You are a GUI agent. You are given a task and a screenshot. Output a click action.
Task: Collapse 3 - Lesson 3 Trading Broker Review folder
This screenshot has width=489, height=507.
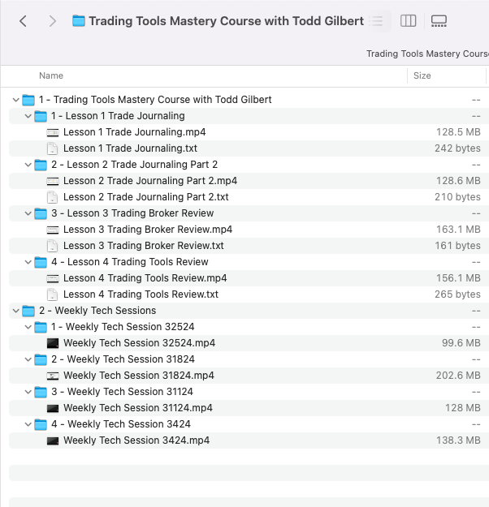click(x=28, y=213)
